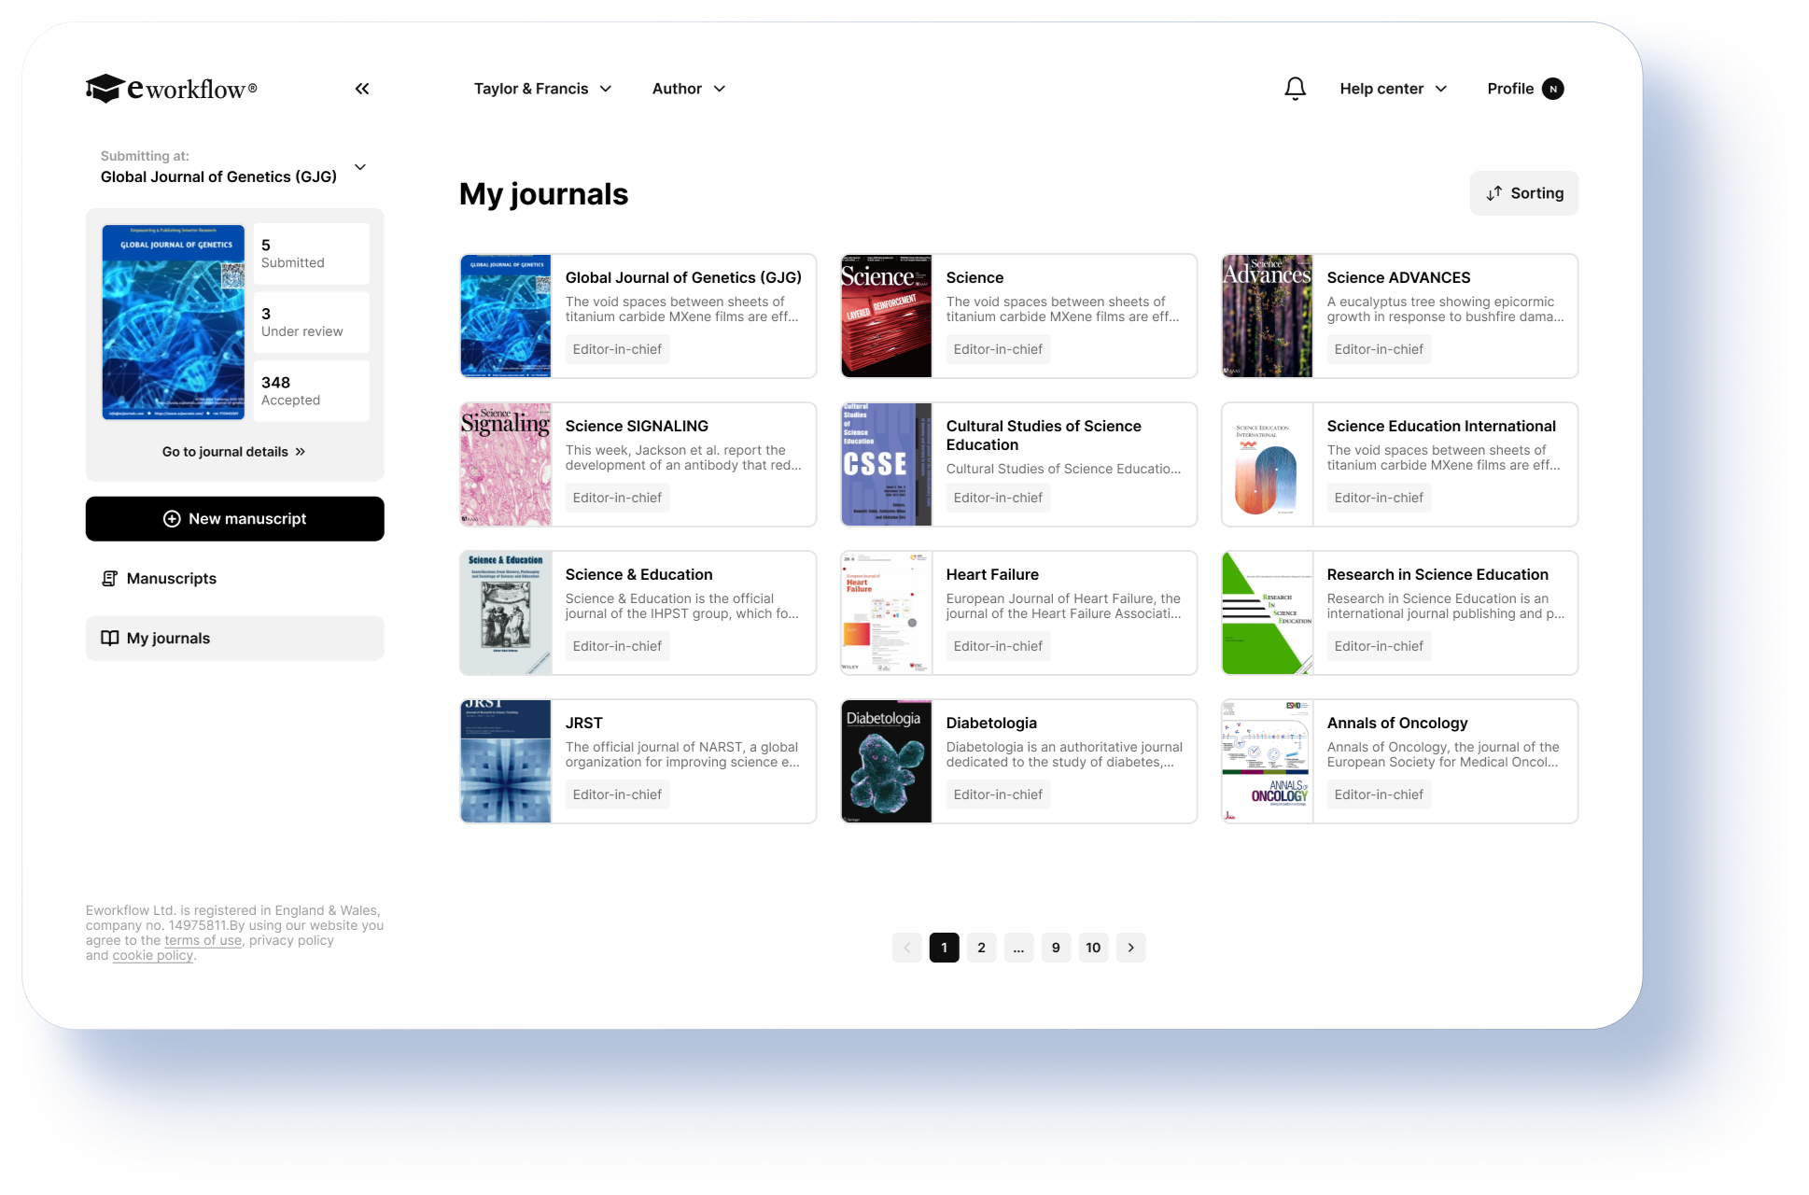Open Manuscripts in the sidebar

coord(171,579)
